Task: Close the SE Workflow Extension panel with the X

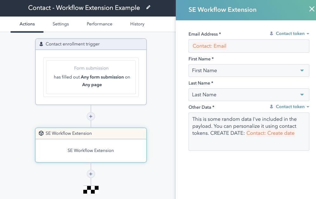Action: point(311,9)
